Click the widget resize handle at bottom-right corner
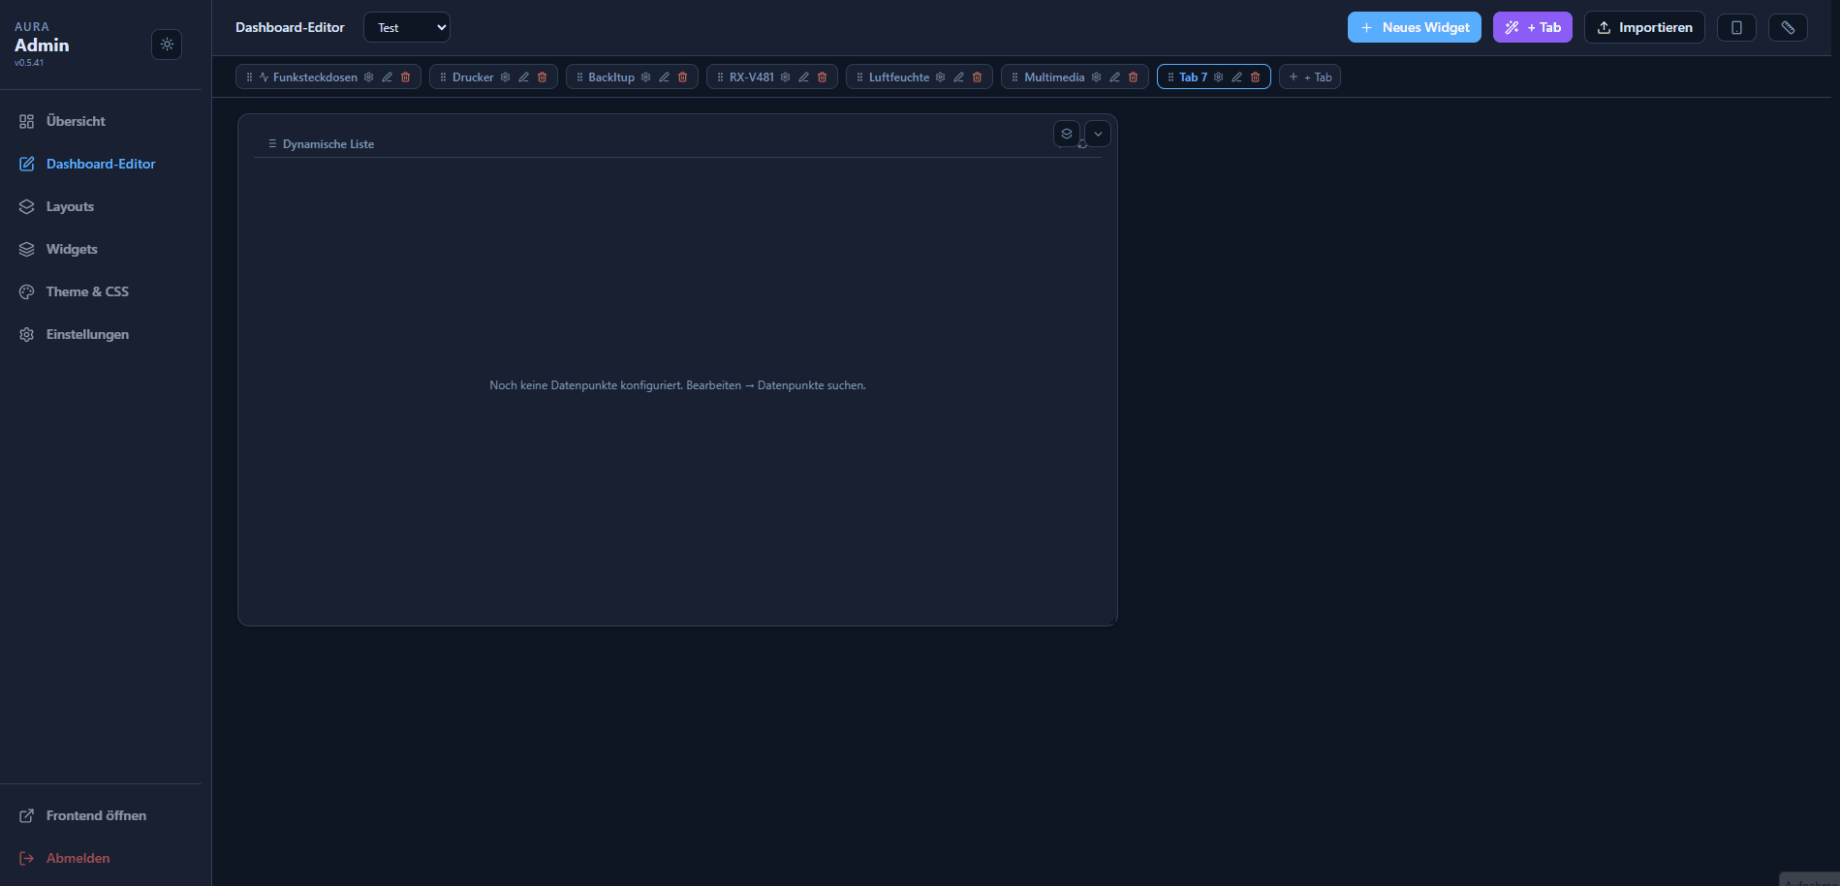The width and height of the screenshot is (1840, 886). point(1113,621)
